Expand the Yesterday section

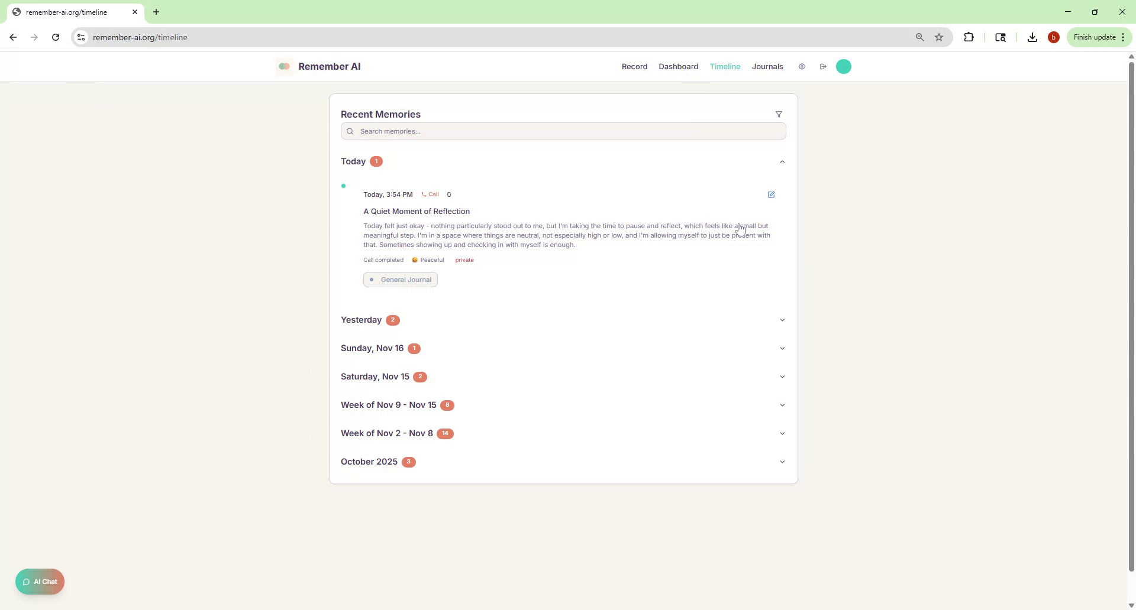coord(782,320)
